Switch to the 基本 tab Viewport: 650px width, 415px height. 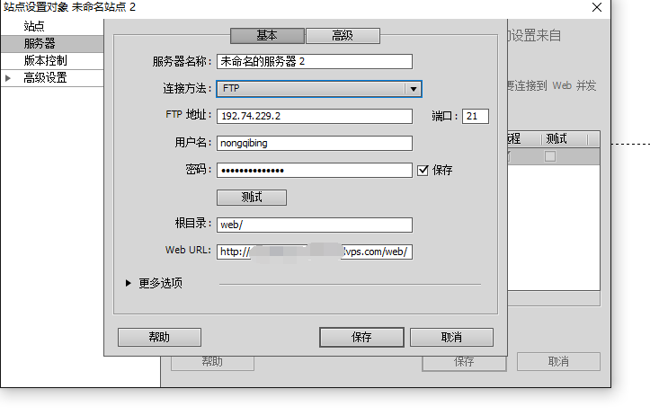[x=267, y=36]
